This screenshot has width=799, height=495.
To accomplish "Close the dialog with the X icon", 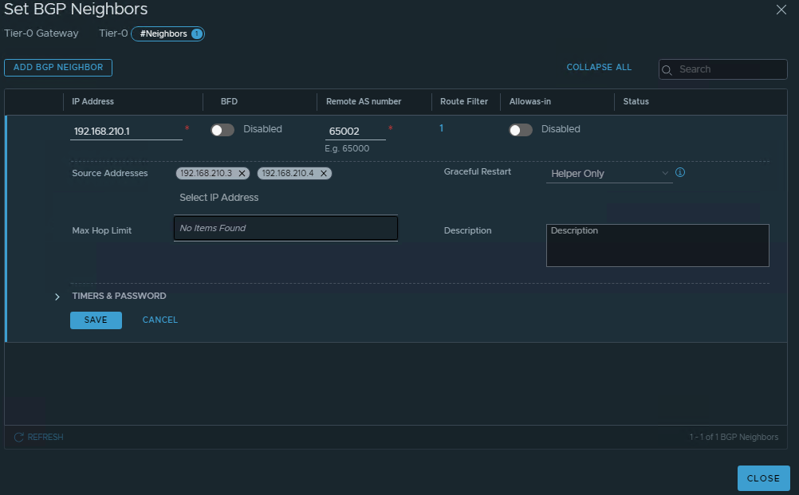I will point(781,10).
